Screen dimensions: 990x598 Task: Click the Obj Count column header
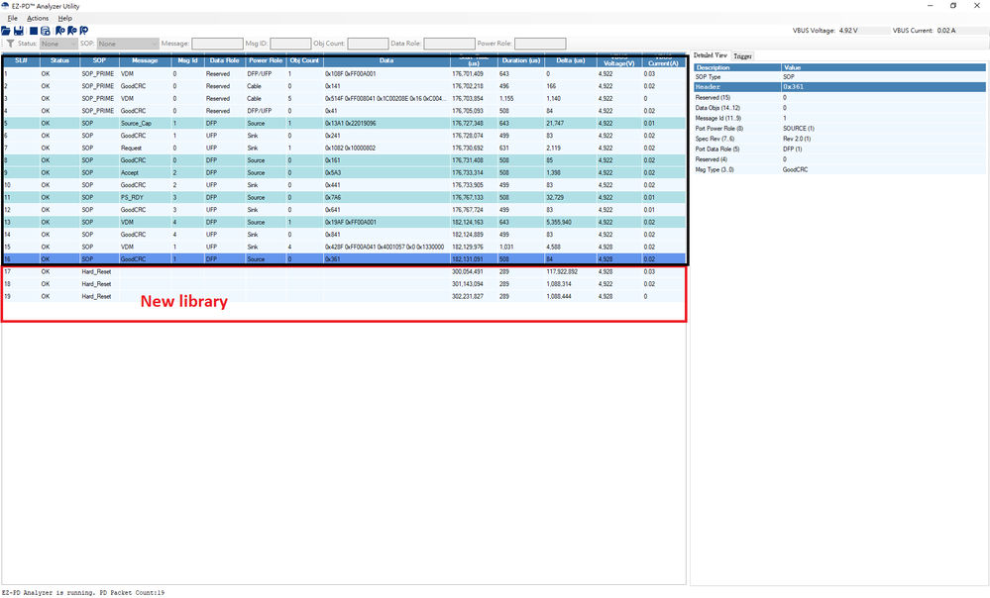[304, 60]
